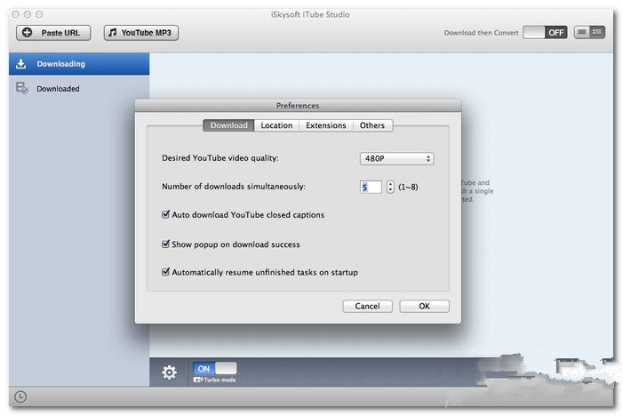This screenshot has width=623, height=416.
Task: Click the Downloading arrow icon
Action: point(21,64)
